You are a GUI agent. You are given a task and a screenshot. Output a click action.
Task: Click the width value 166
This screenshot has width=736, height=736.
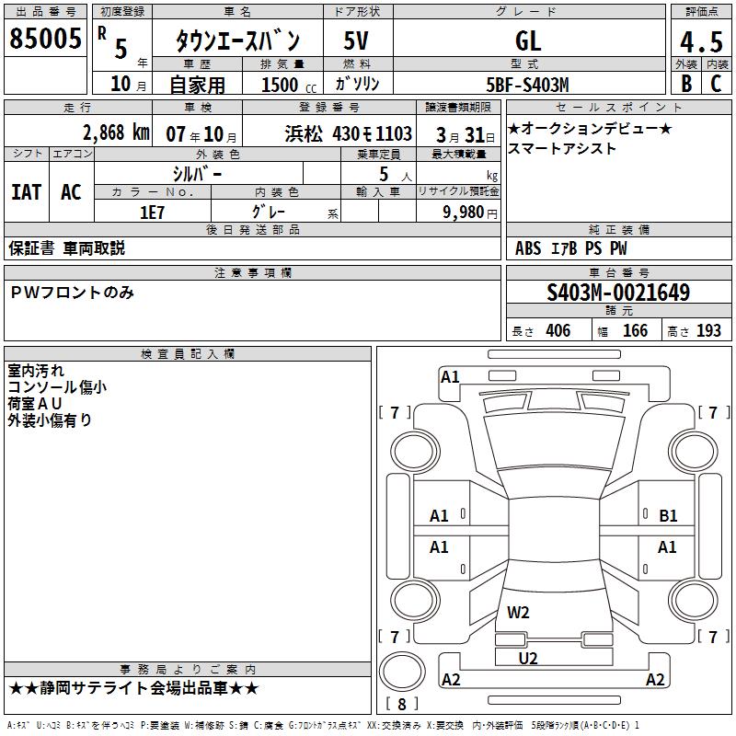[x=635, y=330]
